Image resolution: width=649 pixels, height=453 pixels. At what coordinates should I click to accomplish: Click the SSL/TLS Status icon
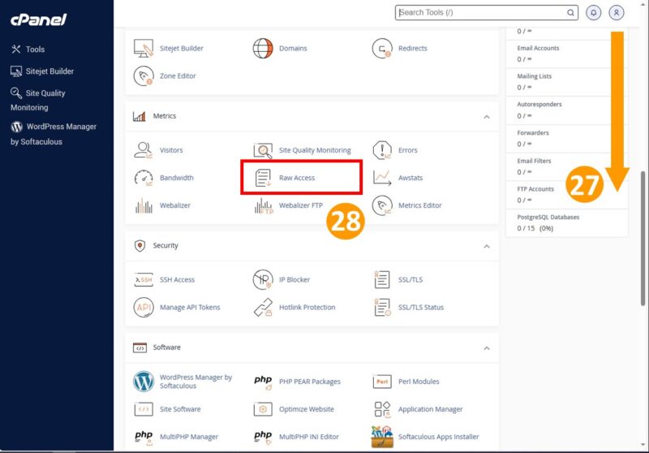(382, 307)
